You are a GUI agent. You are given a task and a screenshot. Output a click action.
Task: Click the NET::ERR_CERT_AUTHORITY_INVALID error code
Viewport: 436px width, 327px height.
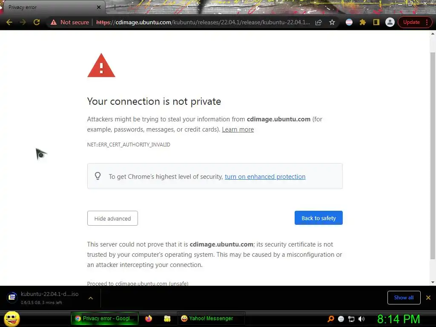[129, 145]
